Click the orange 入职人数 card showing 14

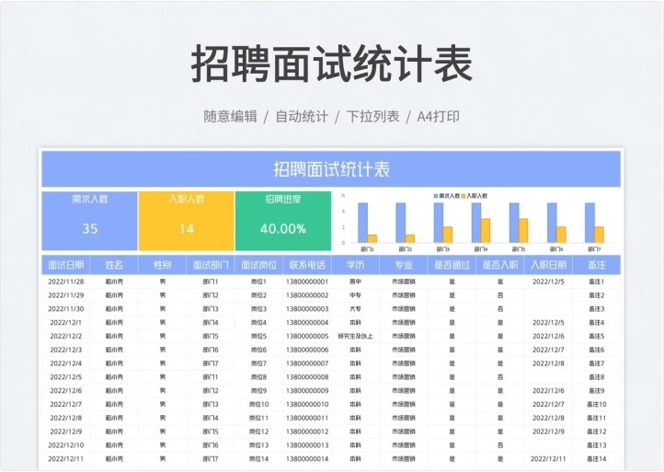click(187, 221)
